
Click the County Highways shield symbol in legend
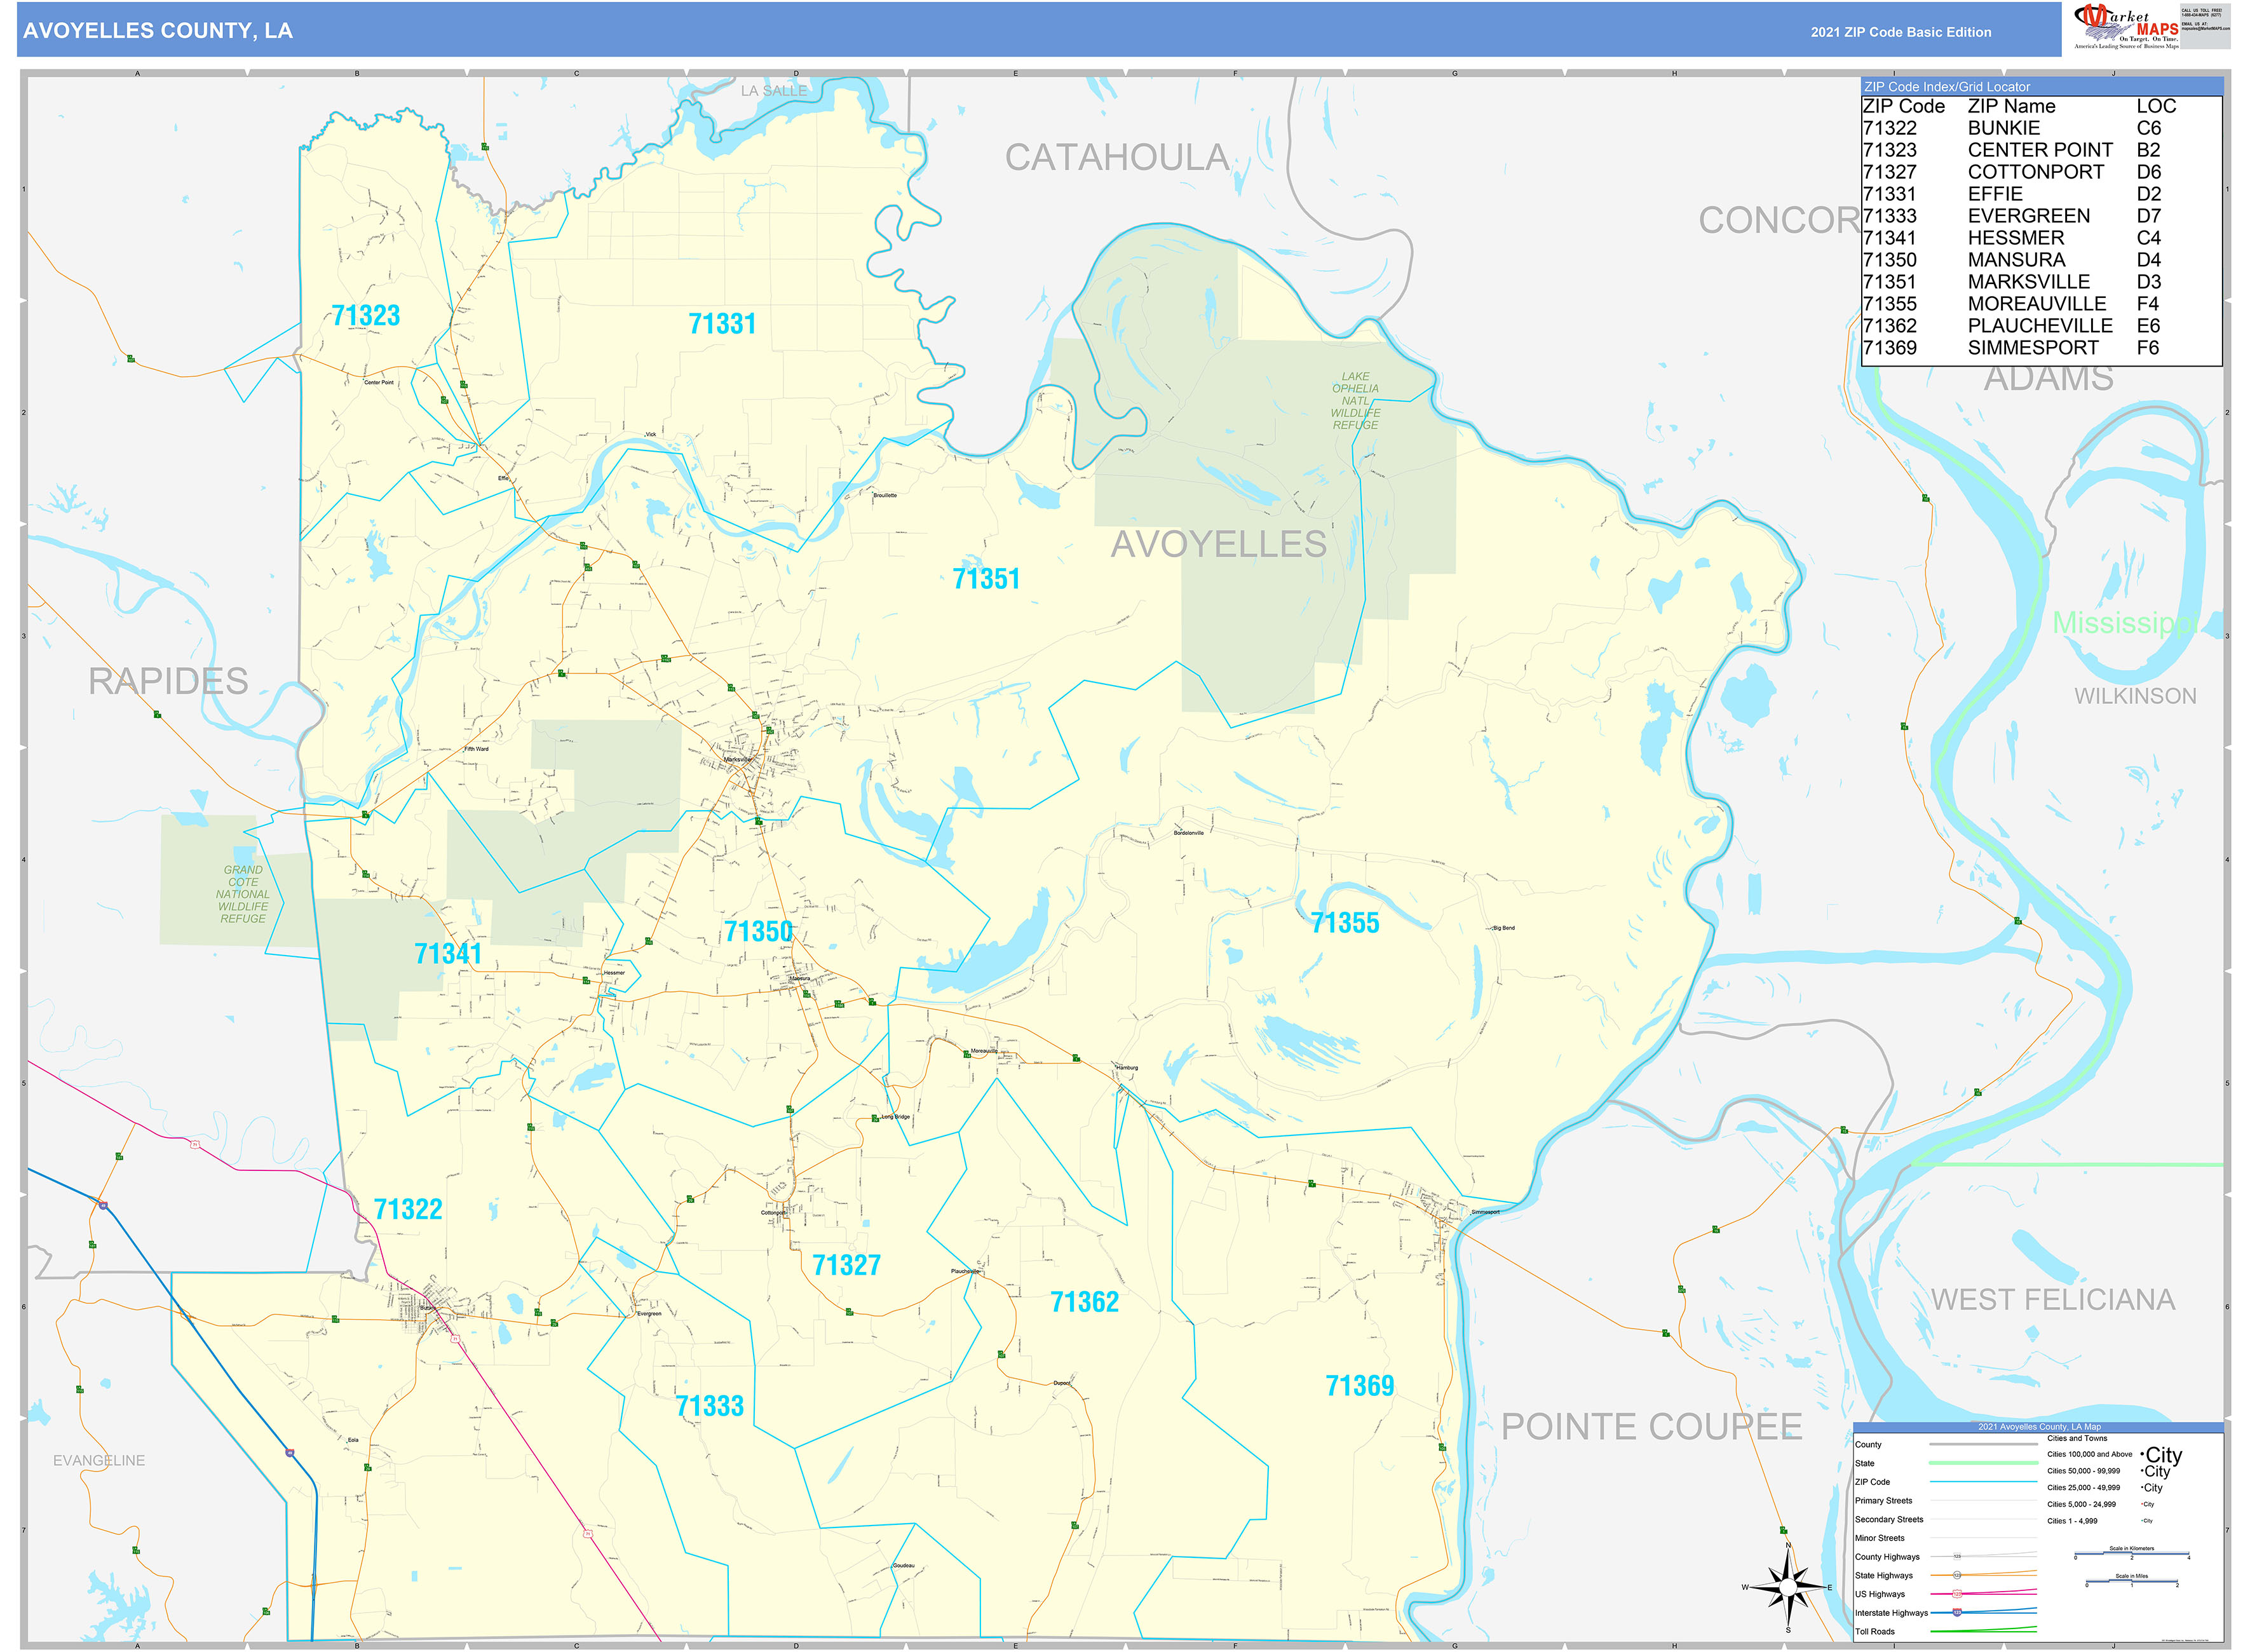1957,1556
